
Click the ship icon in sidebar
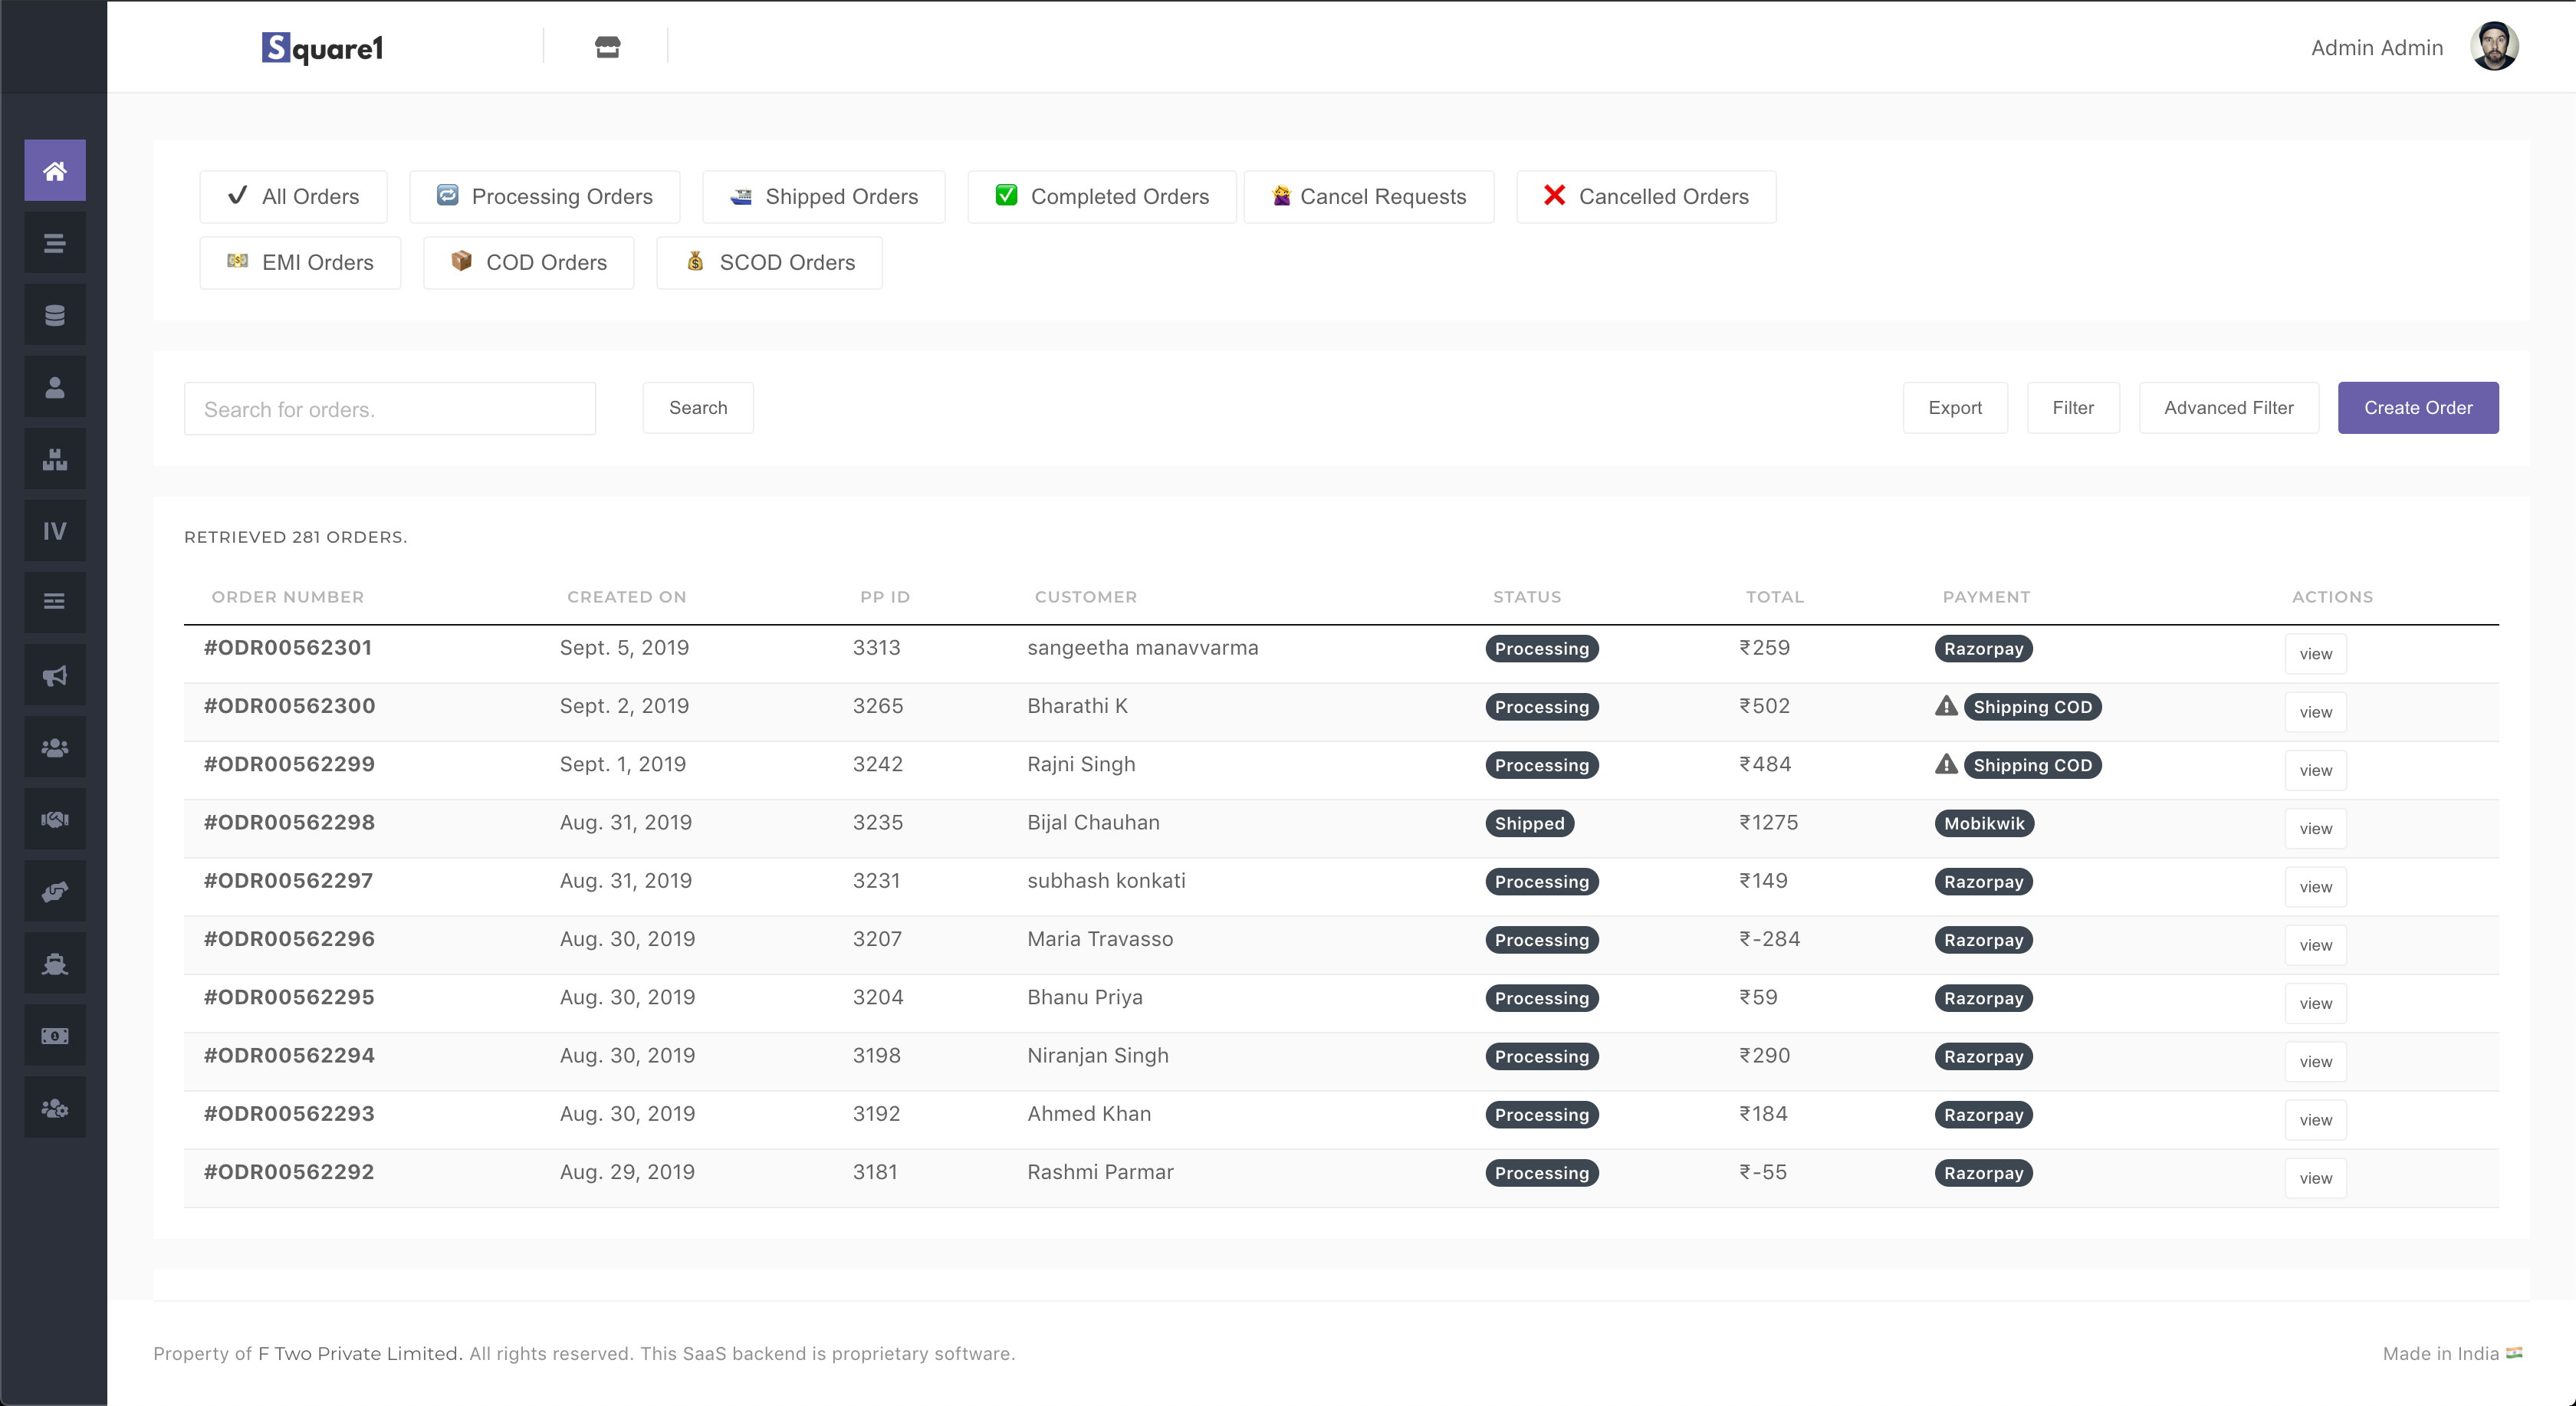coord(54,963)
